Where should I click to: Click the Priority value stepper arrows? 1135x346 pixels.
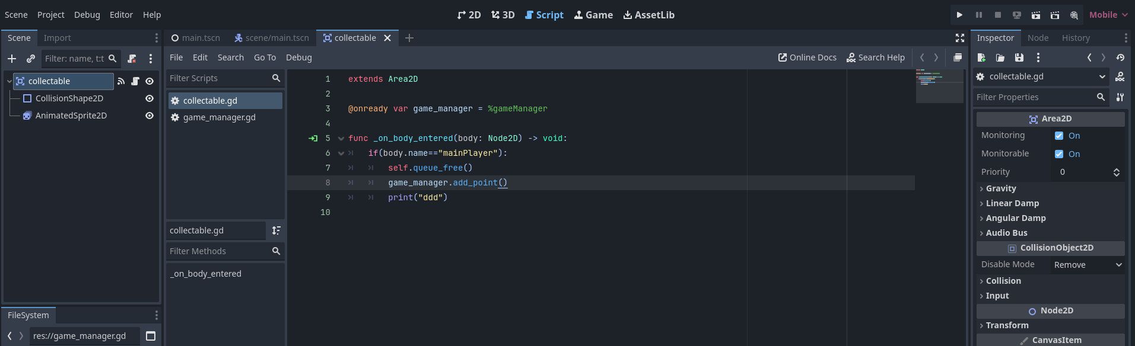click(1116, 172)
